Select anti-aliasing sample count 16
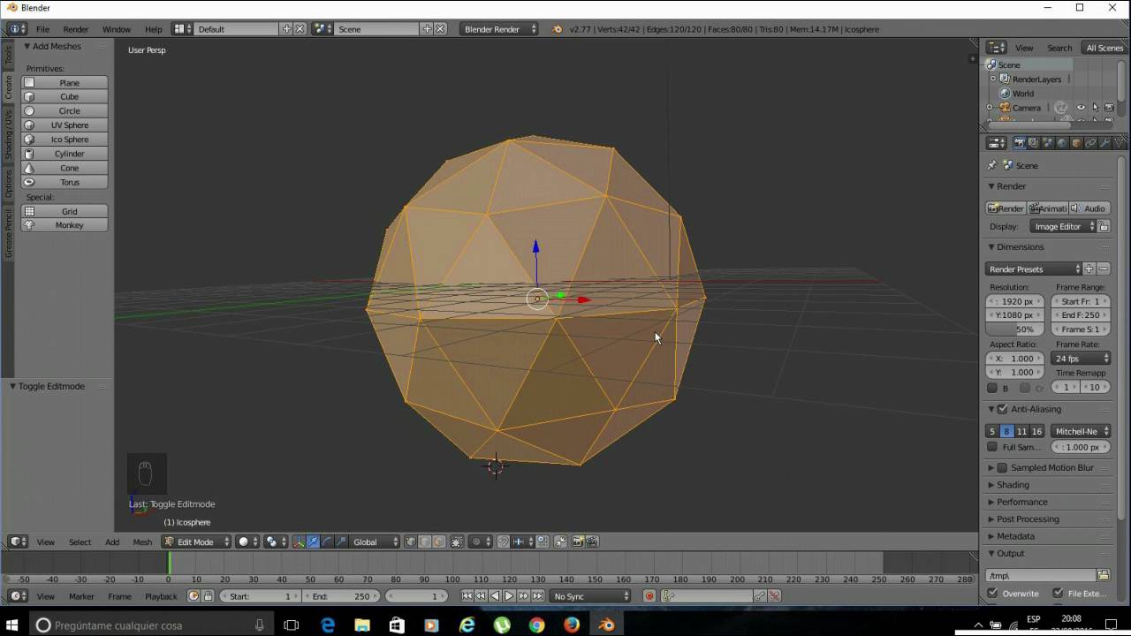The height and width of the screenshot is (636, 1131). click(1036, 431)
